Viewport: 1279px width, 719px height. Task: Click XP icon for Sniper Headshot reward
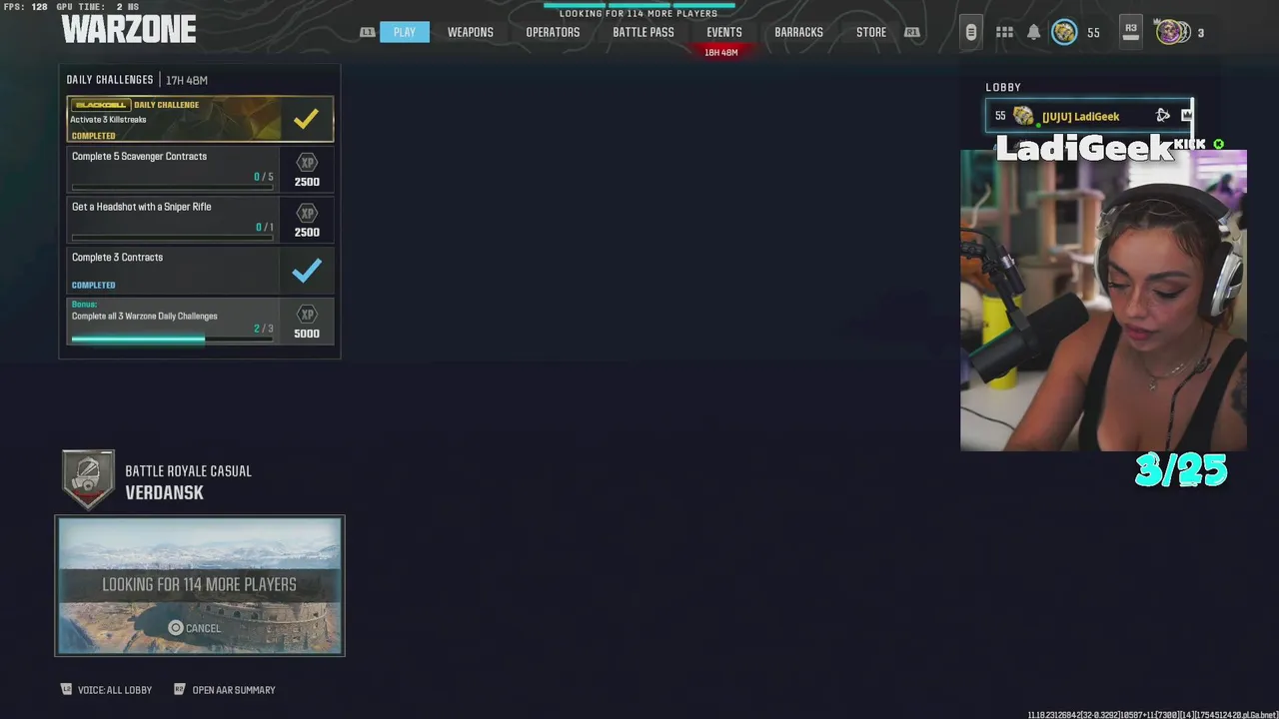(307, 214)
